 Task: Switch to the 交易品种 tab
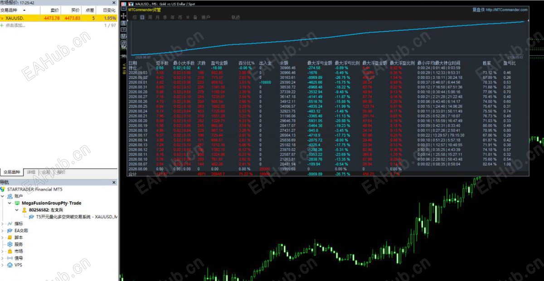pos(12,172)
